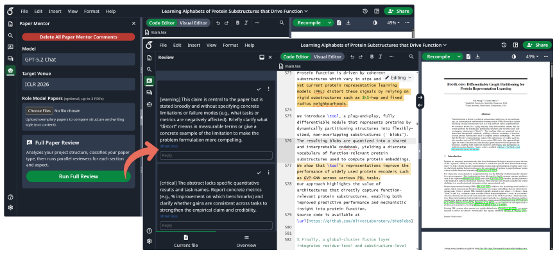
Task: Toggle bold in the back window toolbar
Action: pyautogui.click(x=237, y=22)
